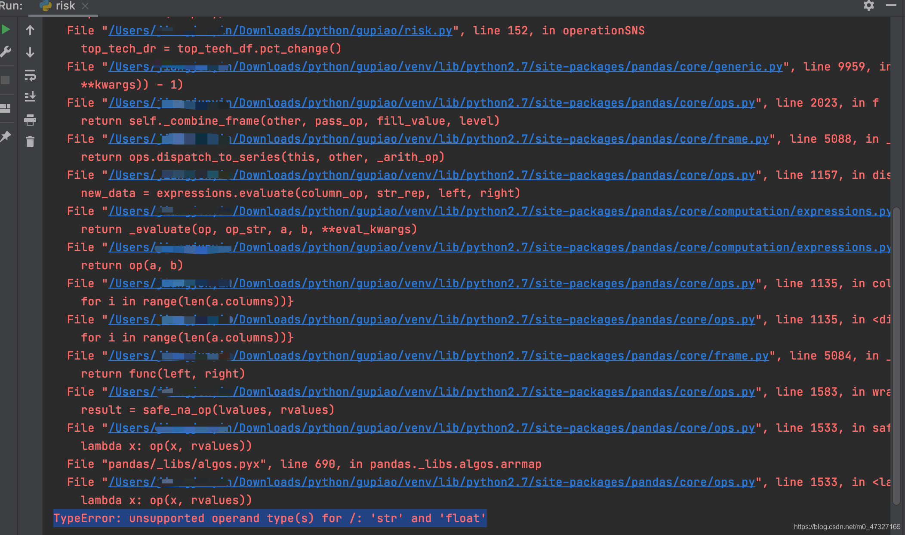Viewport: 905px width, 535px height.
Task: Click 'return func(left, right)' line
Action: [163, 374]
